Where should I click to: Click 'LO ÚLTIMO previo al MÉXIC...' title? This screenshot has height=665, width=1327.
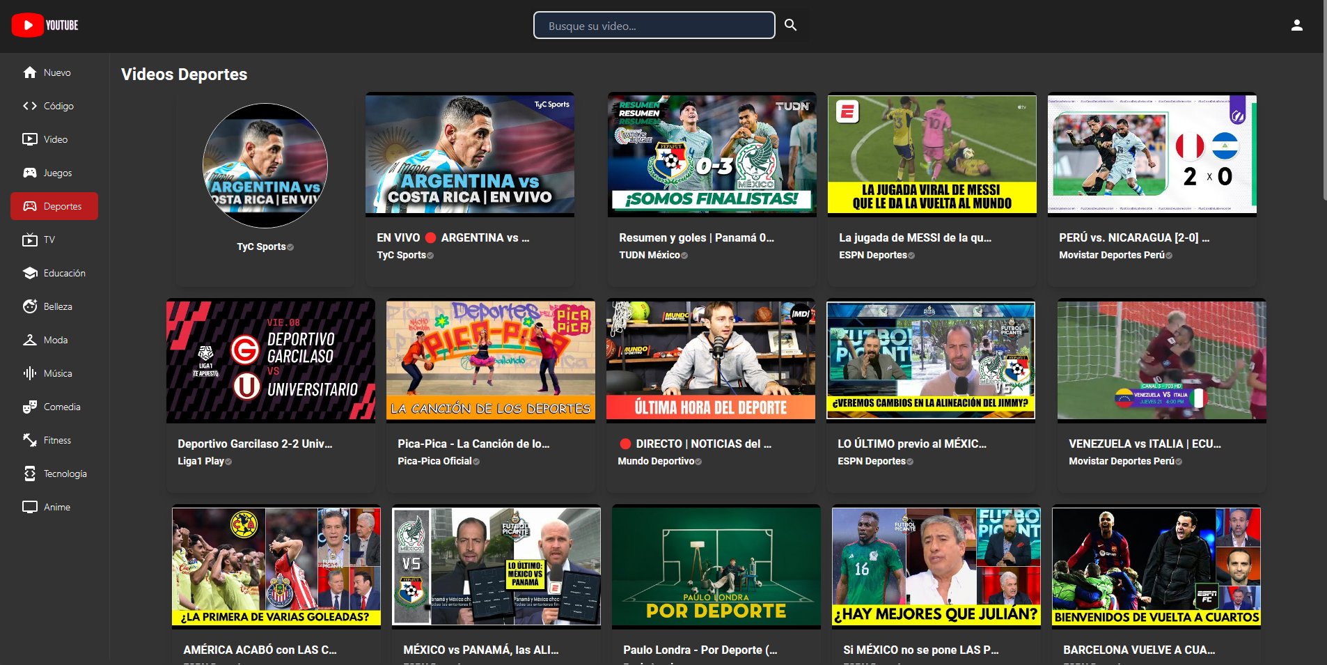click(x=912, y=444)
